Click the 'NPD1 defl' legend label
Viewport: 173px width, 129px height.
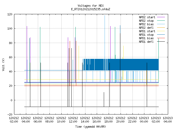coord(146,42)
